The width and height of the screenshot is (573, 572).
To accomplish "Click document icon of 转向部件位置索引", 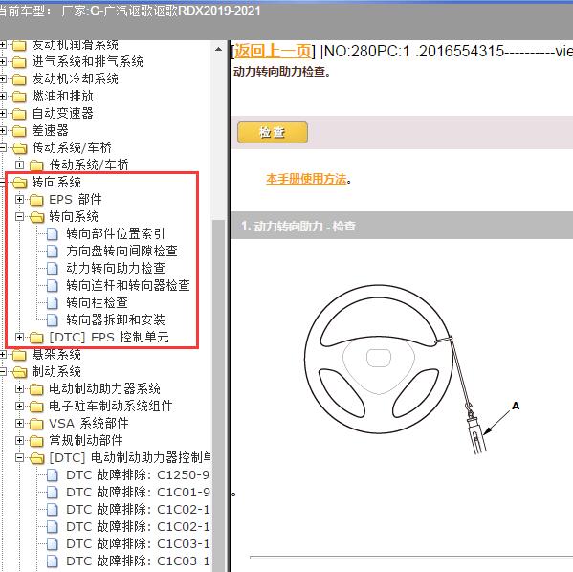I will click(53, 234).
